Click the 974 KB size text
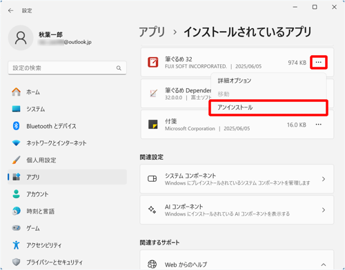 [297, 63]
